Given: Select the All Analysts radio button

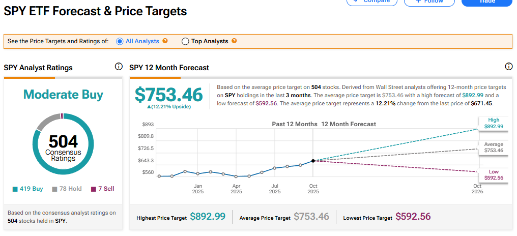Looking at the screenshot, I should [120, 41].
